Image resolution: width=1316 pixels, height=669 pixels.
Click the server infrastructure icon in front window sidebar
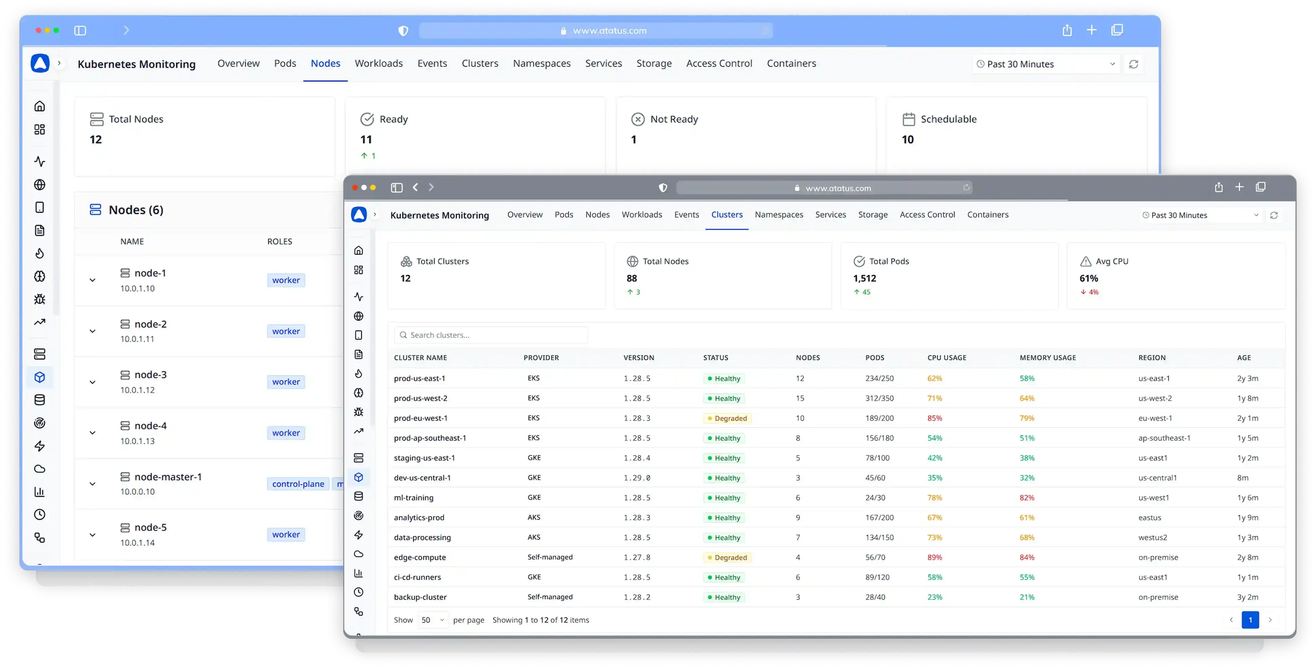(x=359, y=457)
